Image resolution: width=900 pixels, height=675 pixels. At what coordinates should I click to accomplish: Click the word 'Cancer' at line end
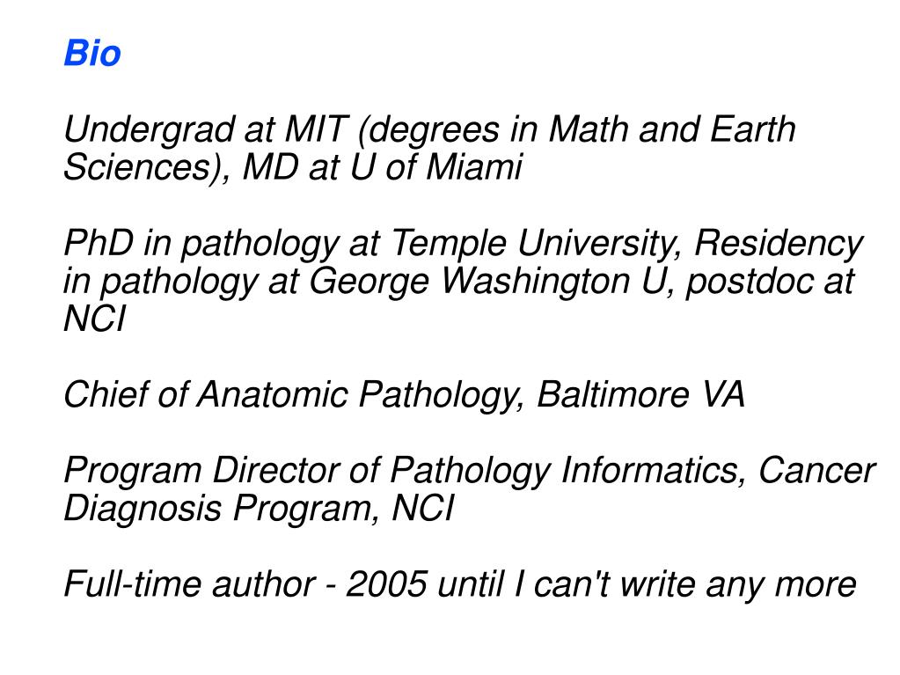coord(816,470)
